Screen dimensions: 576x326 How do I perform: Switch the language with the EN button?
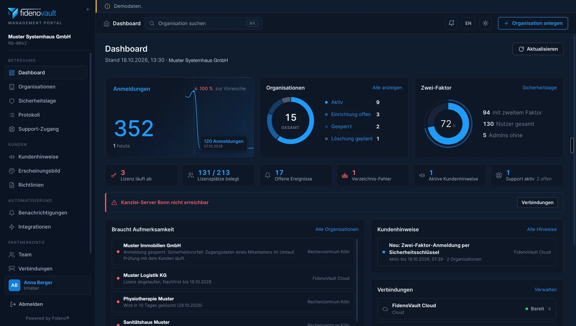pyautogui.click(x=468, y=23)
